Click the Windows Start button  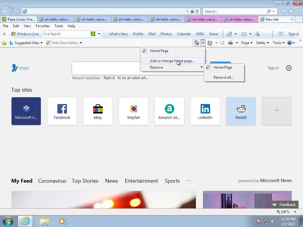pos(8,221)
